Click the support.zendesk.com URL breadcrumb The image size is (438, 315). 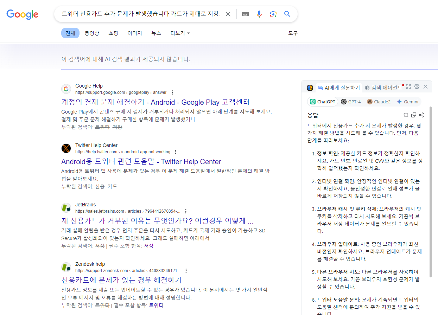coord(128,271)
